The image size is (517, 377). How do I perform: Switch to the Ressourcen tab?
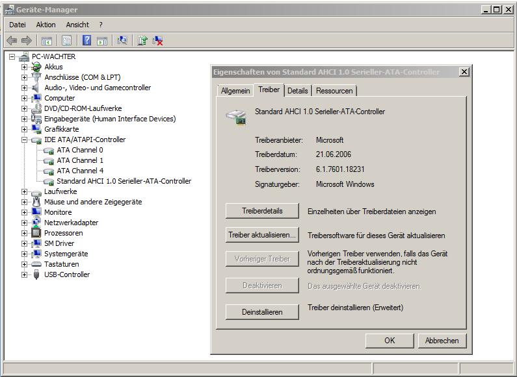pos(334,91)
